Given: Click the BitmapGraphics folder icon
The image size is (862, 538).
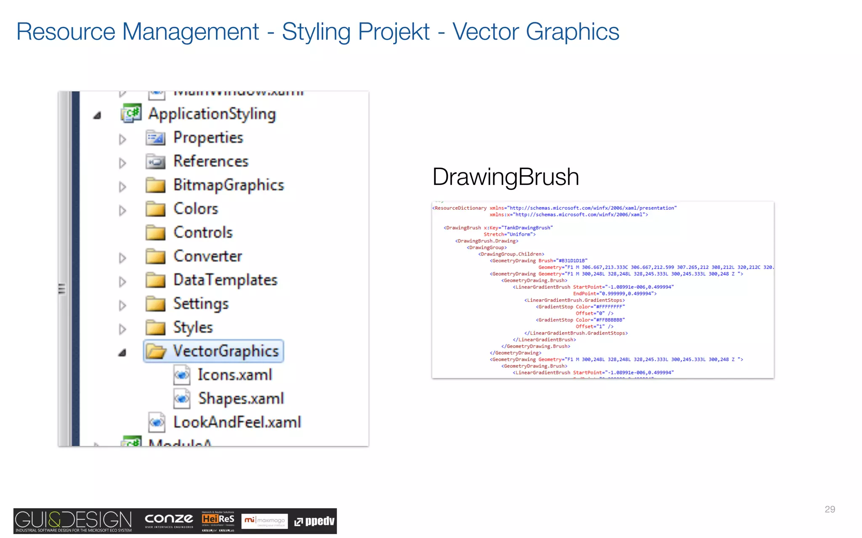Looking at the screenshot, I should tap(155, 185).
